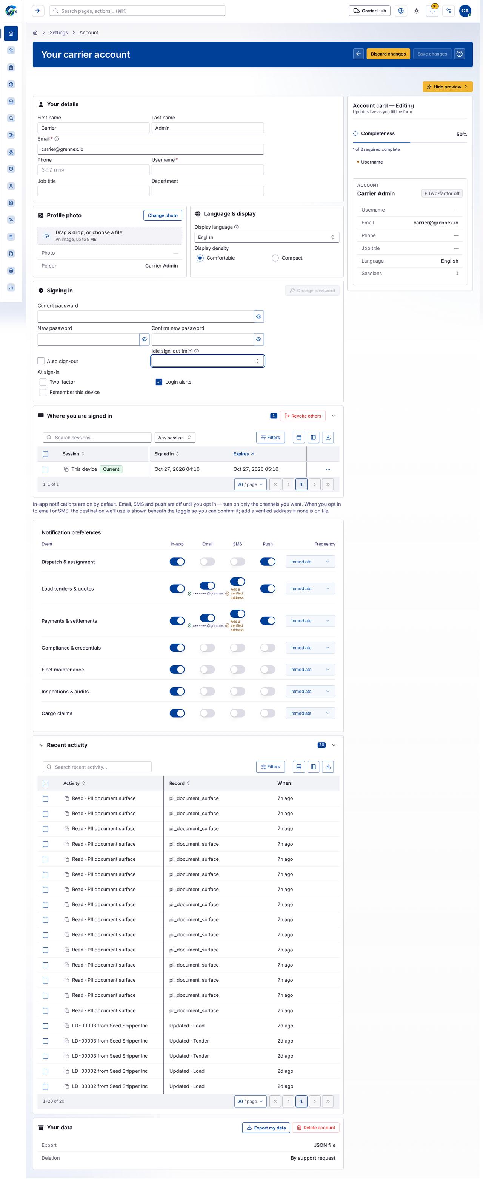
Task: Click the profile photo drag and drop area
Action: (x=110, y=236)
